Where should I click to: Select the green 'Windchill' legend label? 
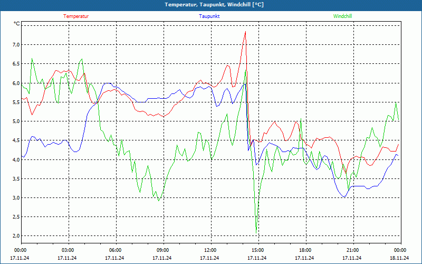tap(342, 16)
